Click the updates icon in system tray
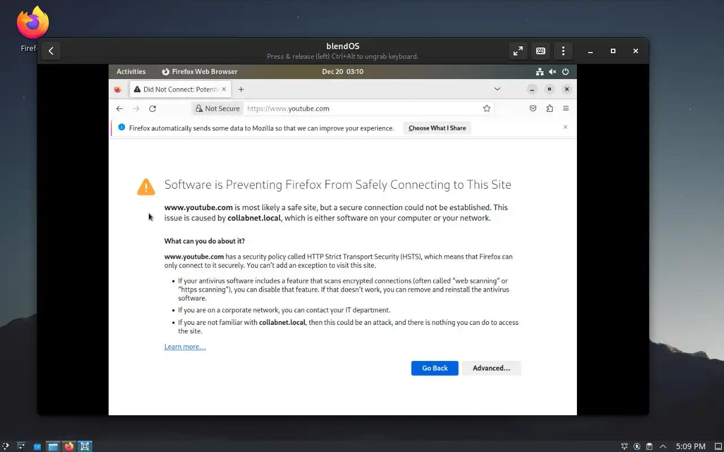The image size is (724, 452). (x=637, y=446)
